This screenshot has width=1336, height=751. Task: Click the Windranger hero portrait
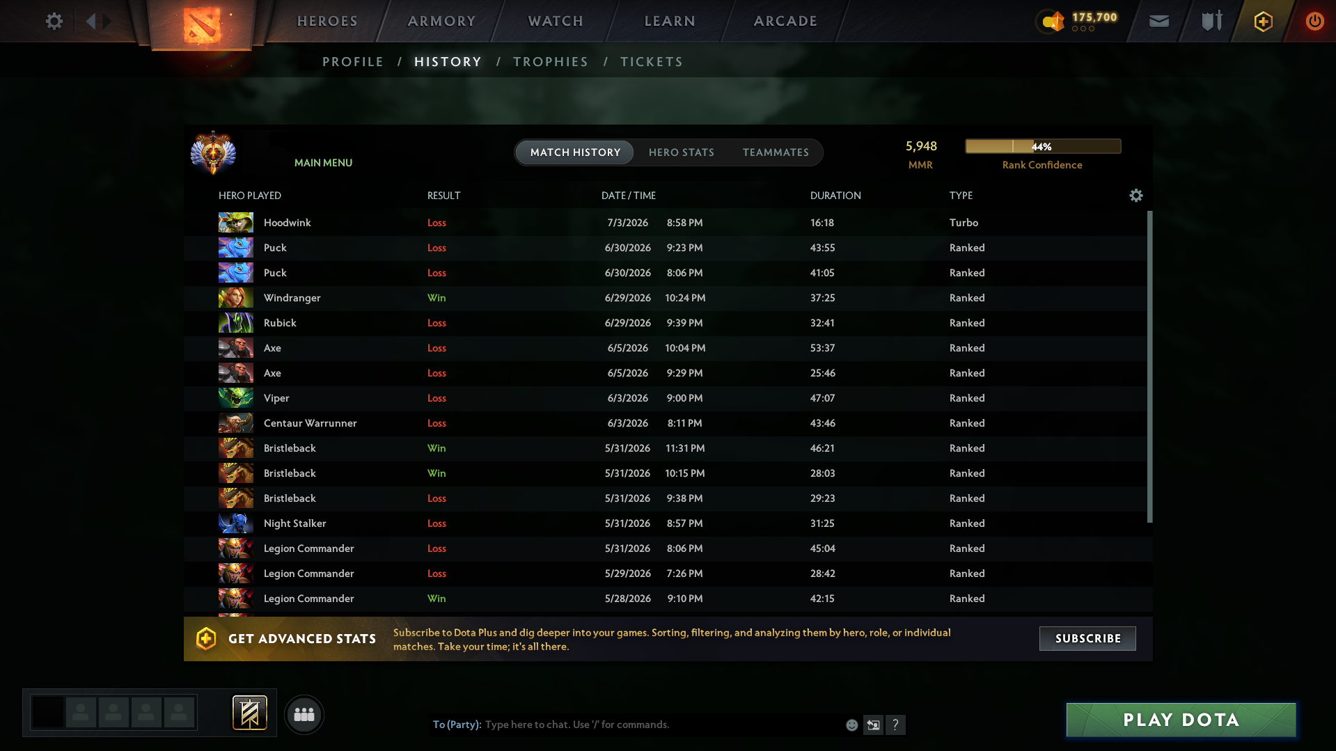tap(236, 298)
